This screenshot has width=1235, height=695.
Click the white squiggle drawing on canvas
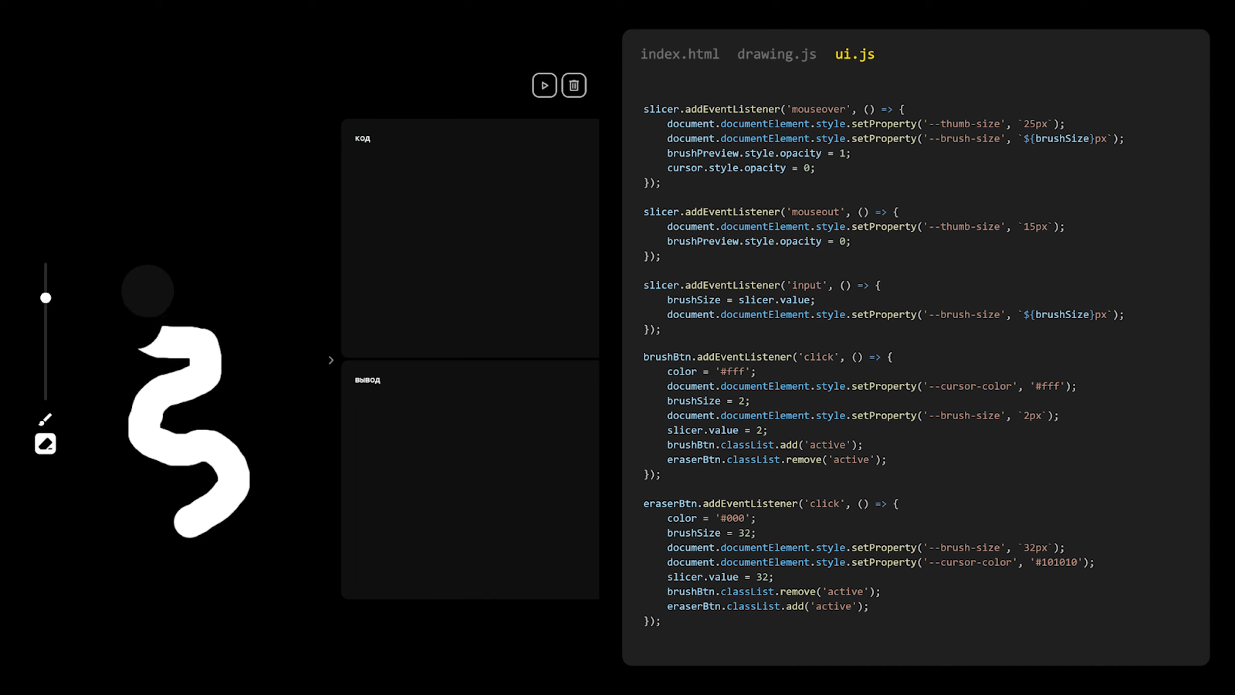tap(189, 431)
